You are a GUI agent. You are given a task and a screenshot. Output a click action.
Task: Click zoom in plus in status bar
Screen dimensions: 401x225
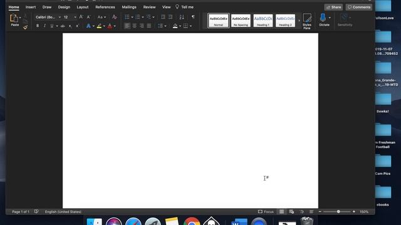(354, 212)
